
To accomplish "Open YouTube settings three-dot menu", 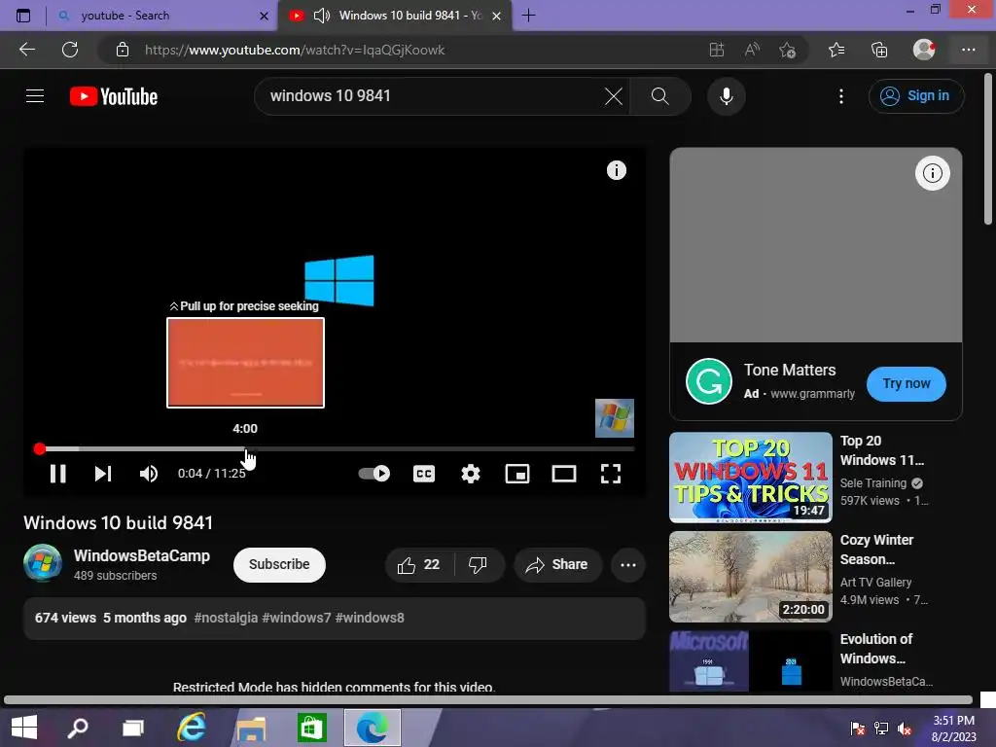I will (841, 96).
